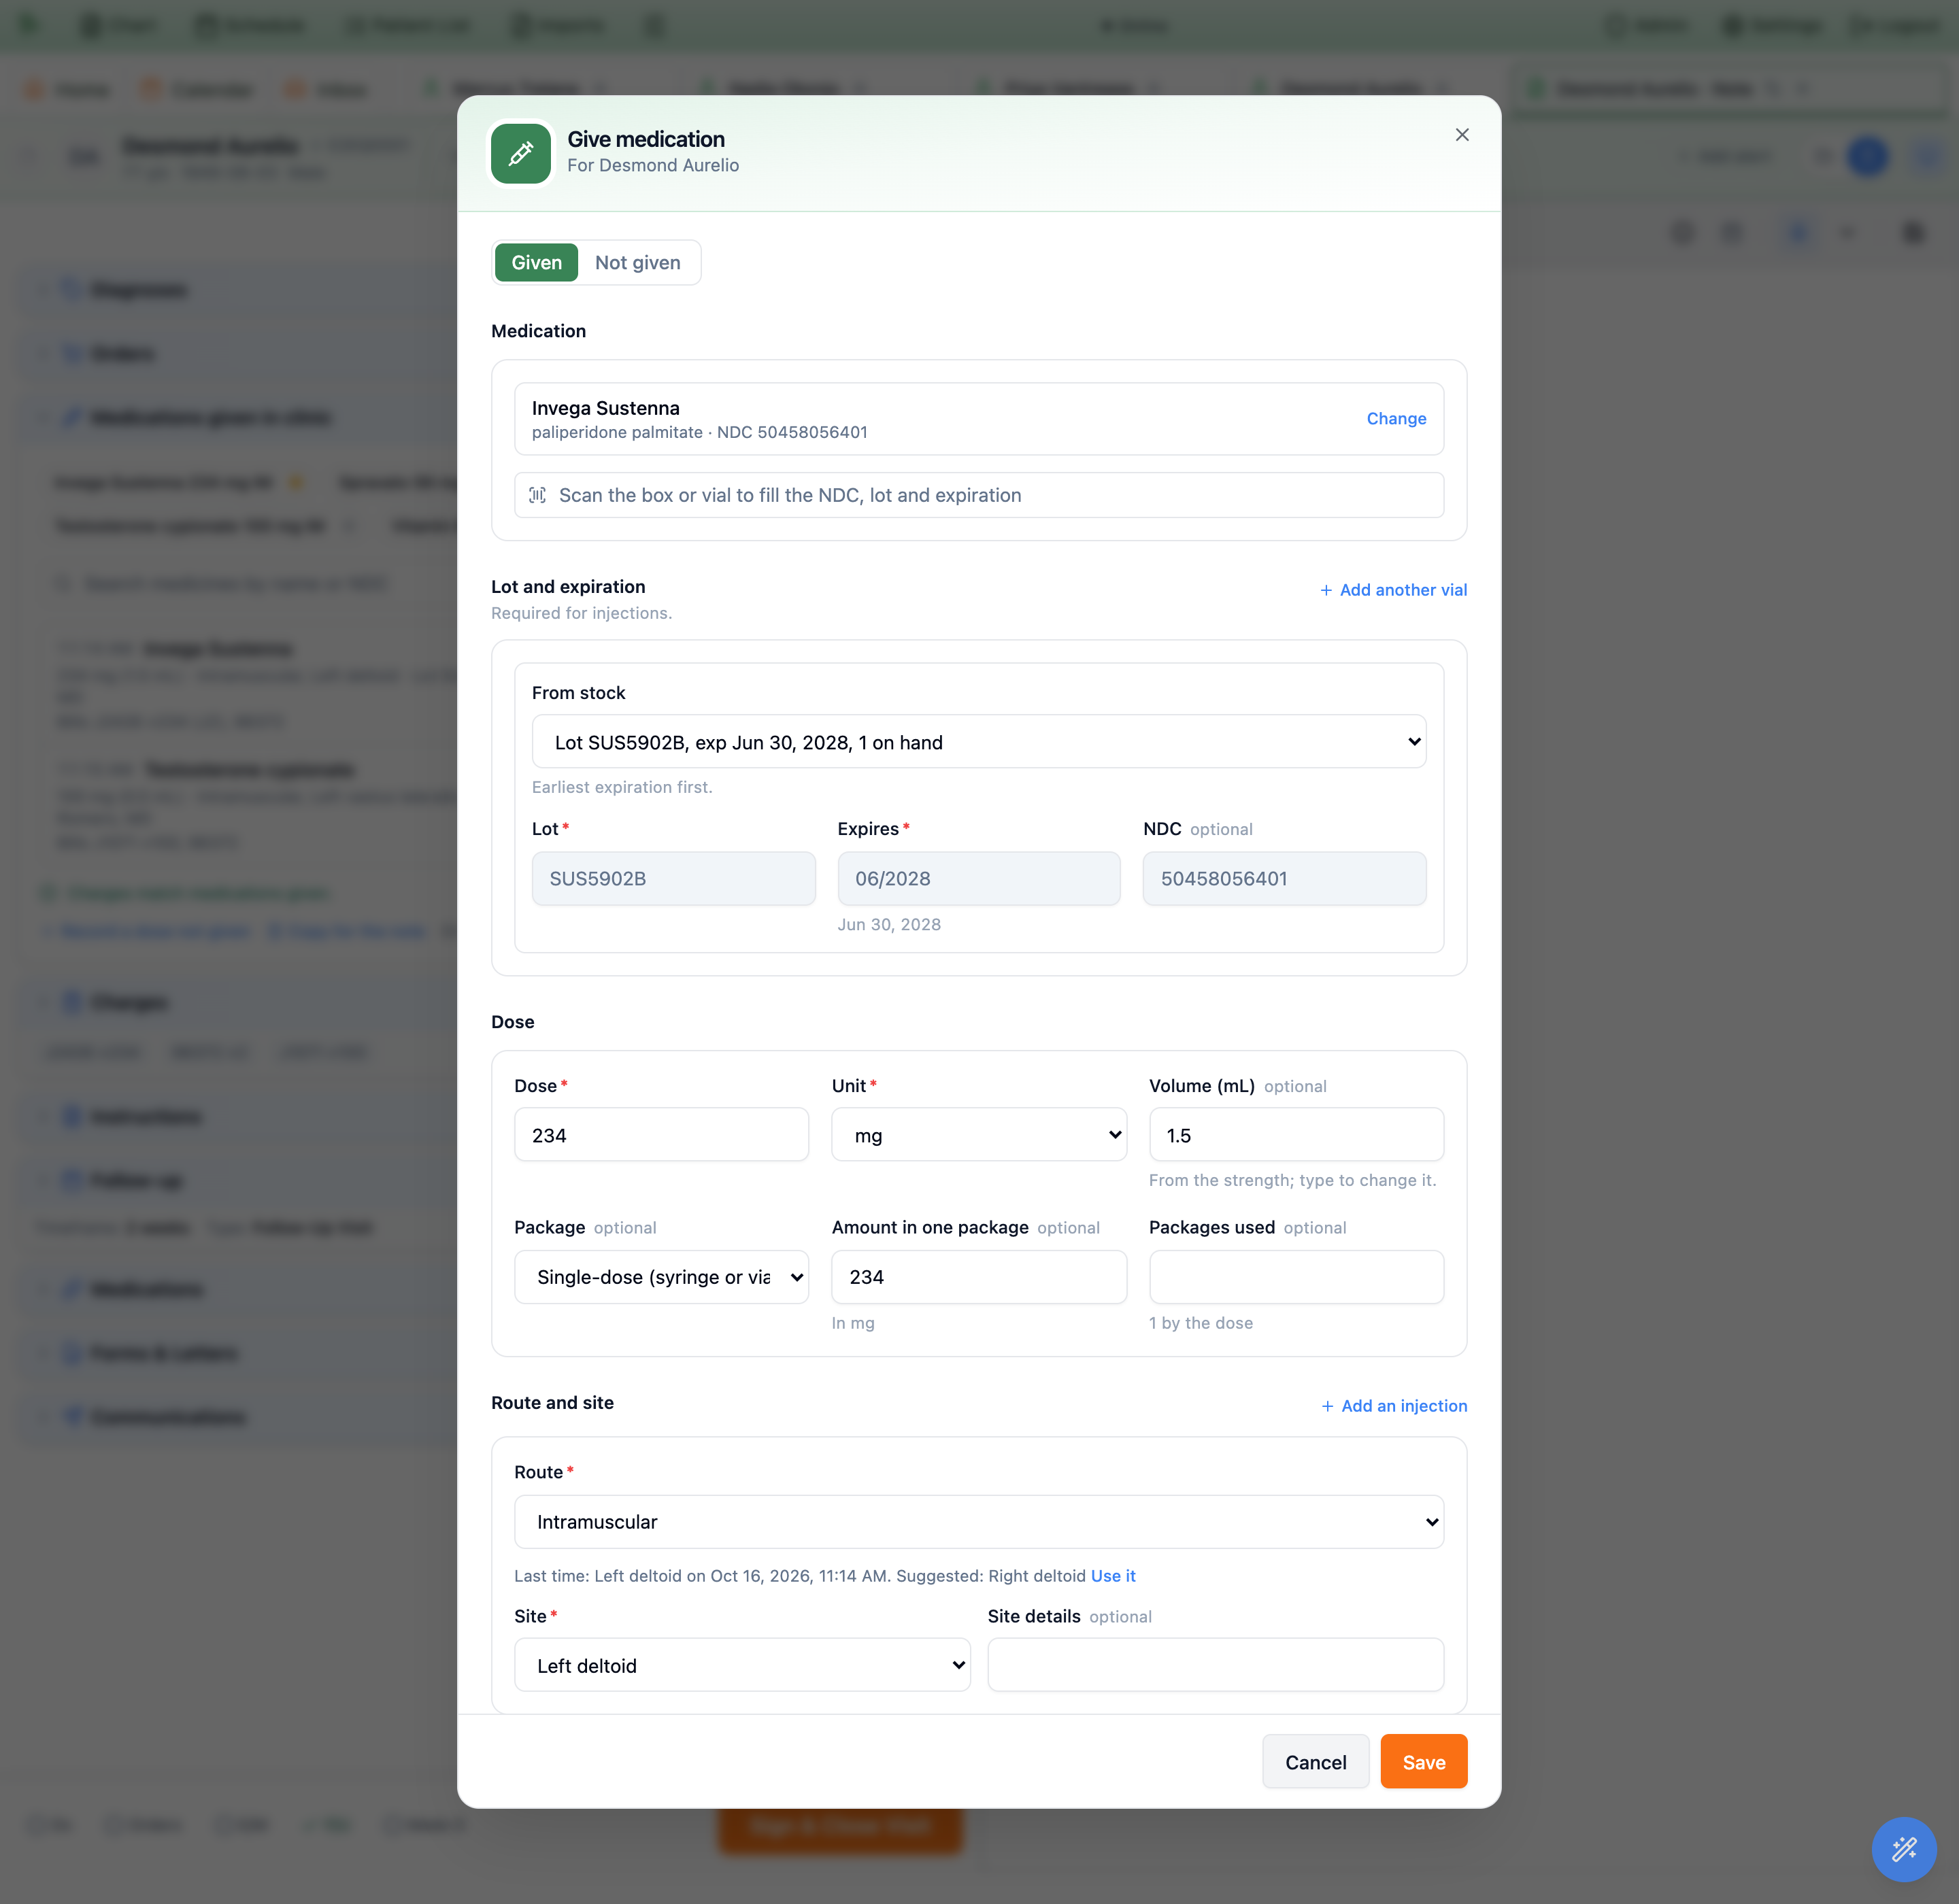
Task: Save the given medication
Action: pyautogui.click(x=1423, y=1762)
